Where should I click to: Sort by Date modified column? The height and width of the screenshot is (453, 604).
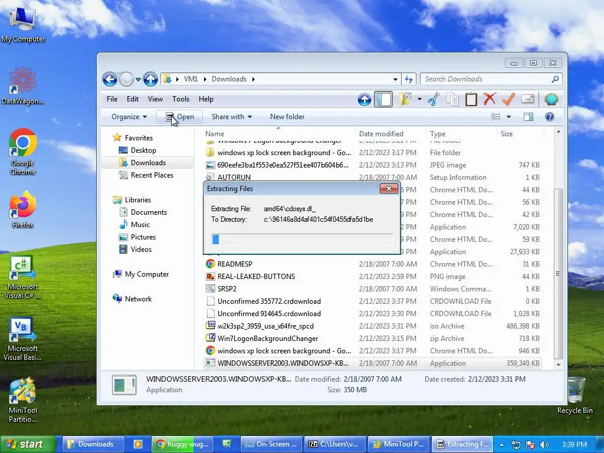click(x=390, y=134)
